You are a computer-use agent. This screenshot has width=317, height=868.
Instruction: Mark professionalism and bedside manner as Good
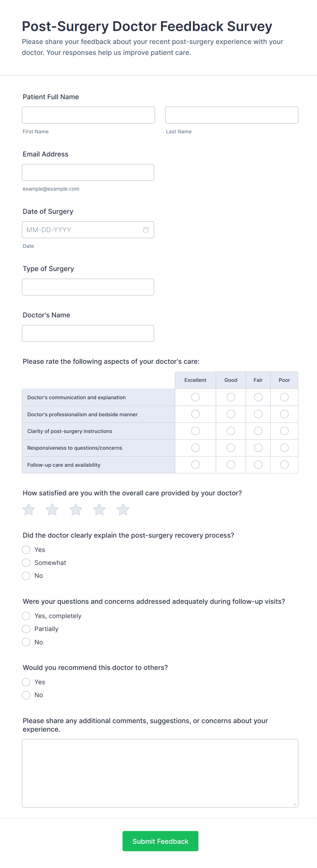coord(231,414)
